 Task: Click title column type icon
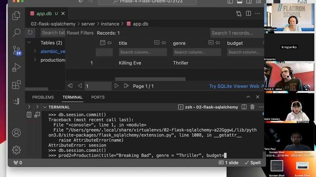157,43
